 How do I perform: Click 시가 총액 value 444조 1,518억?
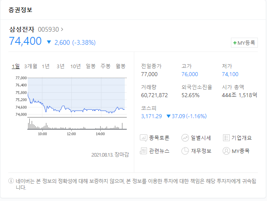[x=239, y=95]
